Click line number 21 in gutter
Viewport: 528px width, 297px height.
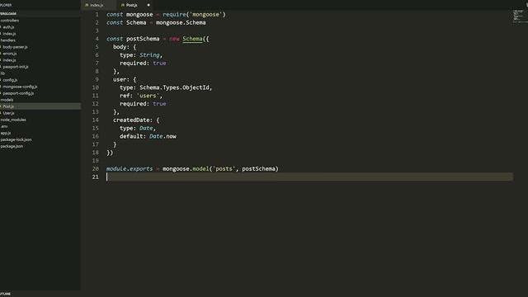pos(96,177)
